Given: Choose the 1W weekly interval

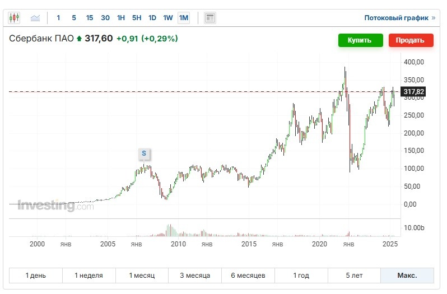Looking at the screenshot, I should (168, 18).
